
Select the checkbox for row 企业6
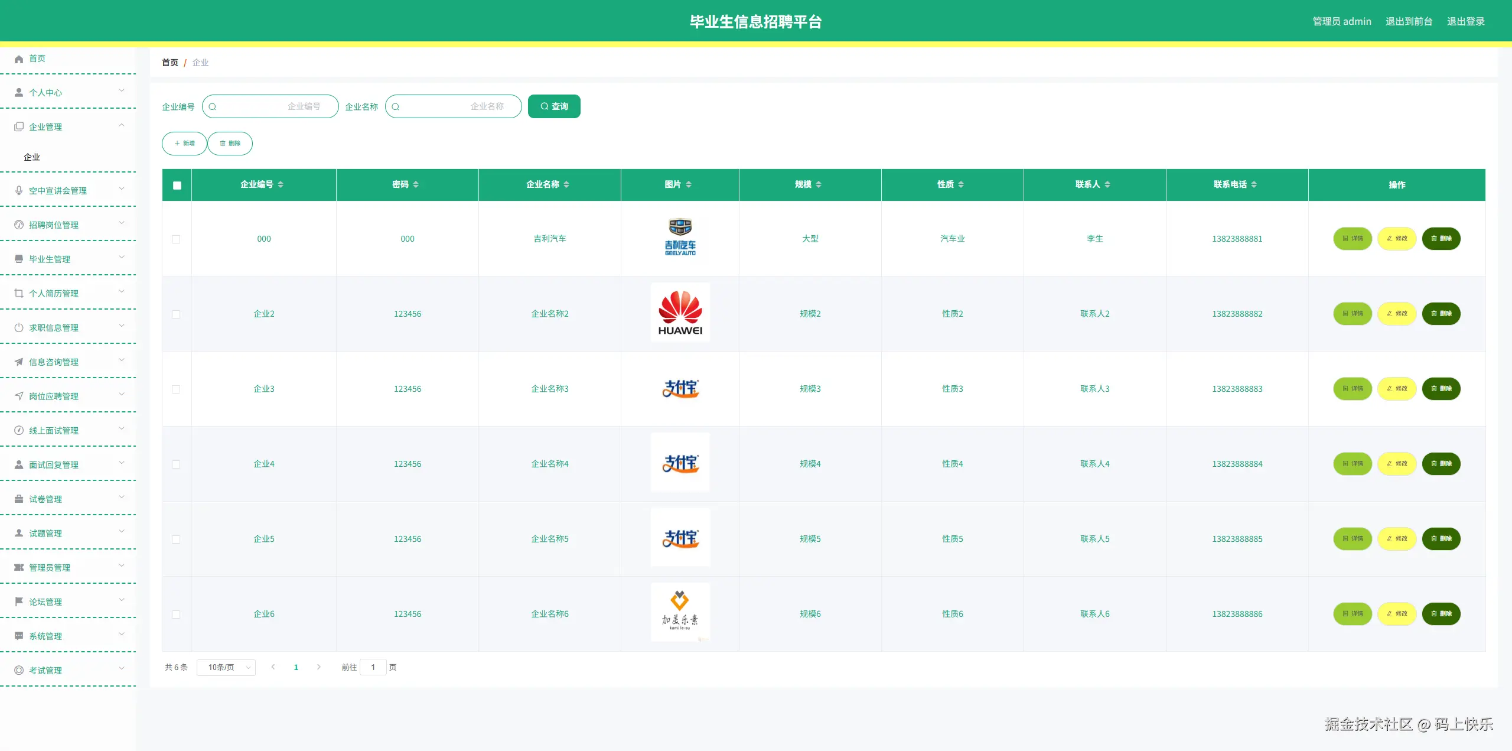pos(176,615)
